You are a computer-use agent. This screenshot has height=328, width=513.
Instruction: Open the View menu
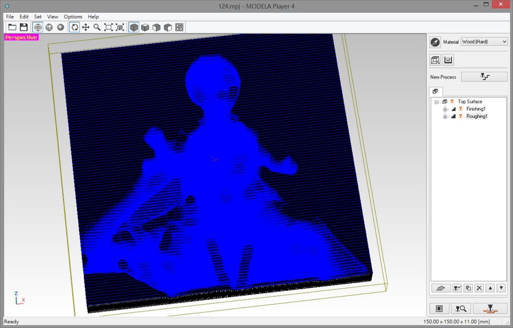(52, 17)
